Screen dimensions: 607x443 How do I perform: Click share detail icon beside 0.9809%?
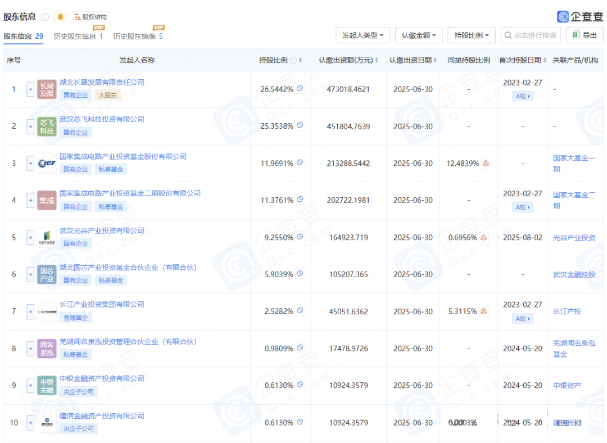(300, 347)
